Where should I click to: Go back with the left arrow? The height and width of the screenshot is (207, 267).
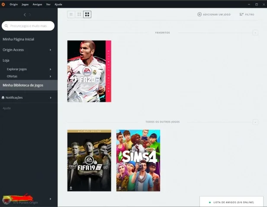tap(25, 15)
